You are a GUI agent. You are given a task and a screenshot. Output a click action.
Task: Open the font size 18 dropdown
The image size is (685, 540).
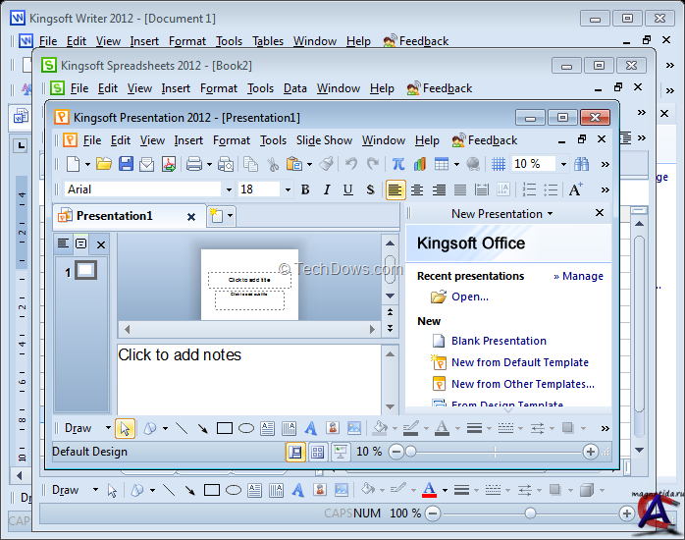288,189
